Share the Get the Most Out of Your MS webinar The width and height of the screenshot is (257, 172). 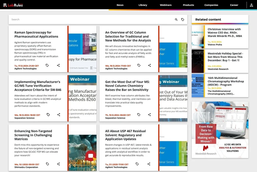click(149, 115)
